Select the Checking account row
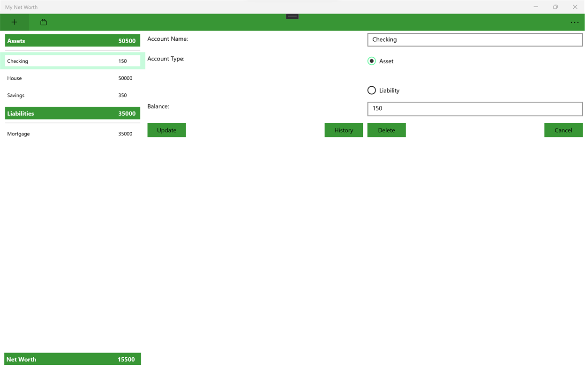 point(73,61)
